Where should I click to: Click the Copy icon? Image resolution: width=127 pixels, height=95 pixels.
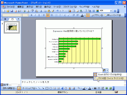[45, 11]
